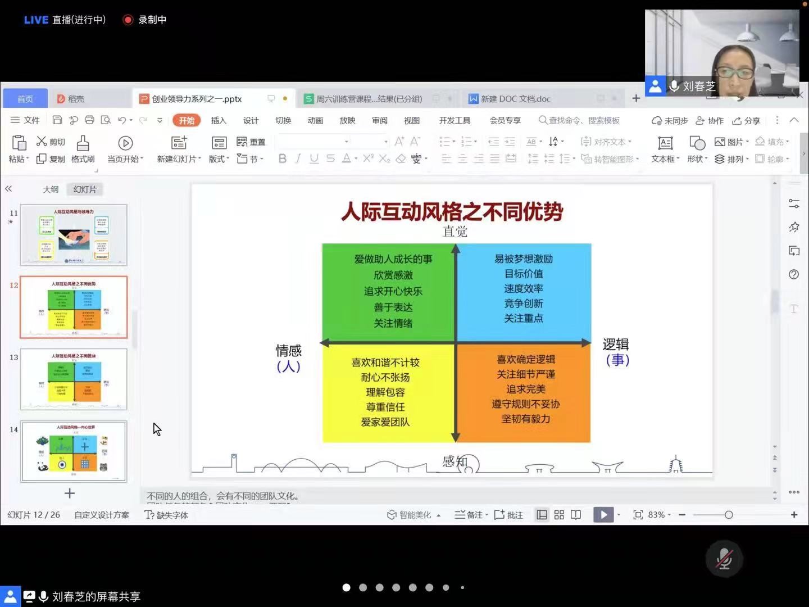
Task: Click the Paste clipboard icon
Action: click(19, 143)
